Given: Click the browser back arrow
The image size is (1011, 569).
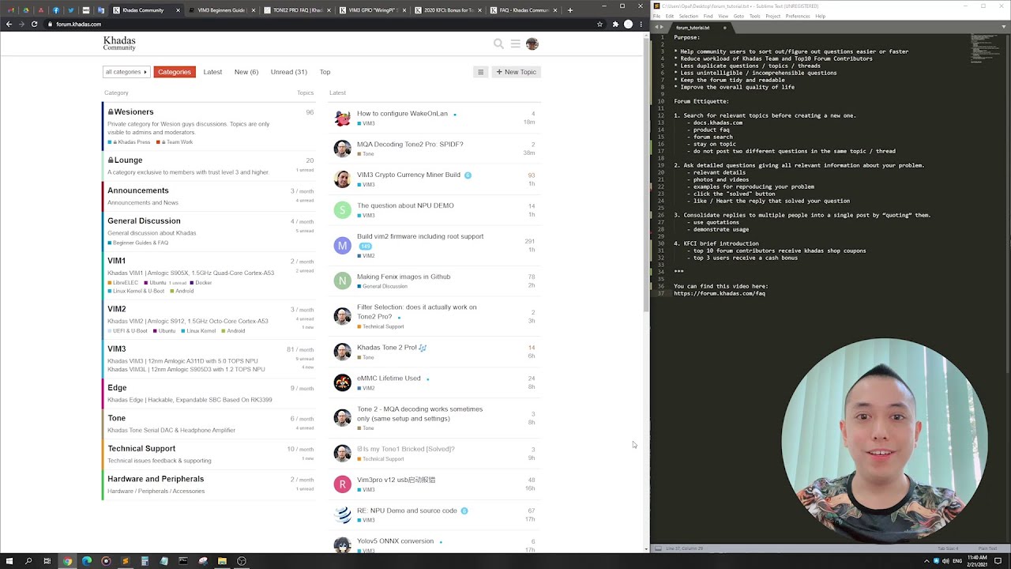Looking at the screenshot, I should 9,24.
